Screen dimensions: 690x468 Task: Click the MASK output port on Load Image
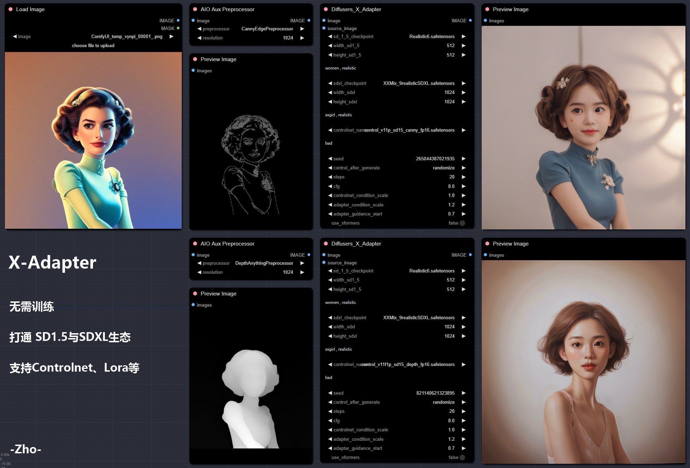click(178, 28)
